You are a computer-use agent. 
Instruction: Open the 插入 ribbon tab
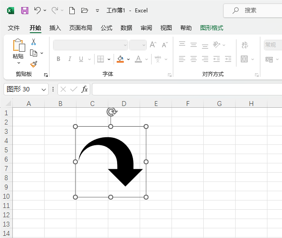[x=55, y=28]
